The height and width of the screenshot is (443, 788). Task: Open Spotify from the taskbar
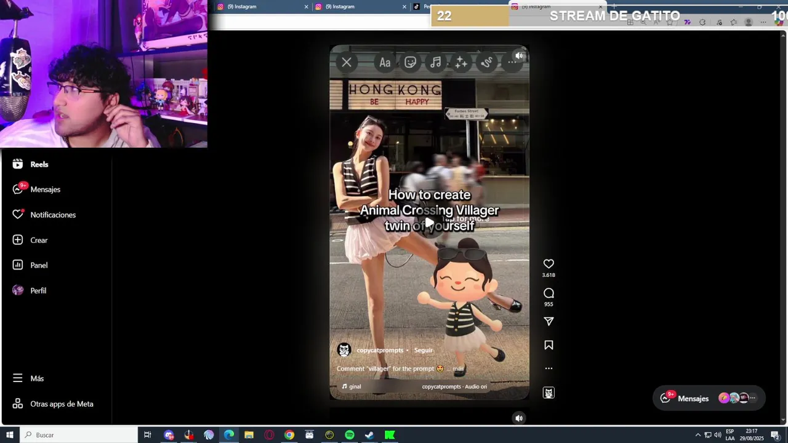pos(350,435)
